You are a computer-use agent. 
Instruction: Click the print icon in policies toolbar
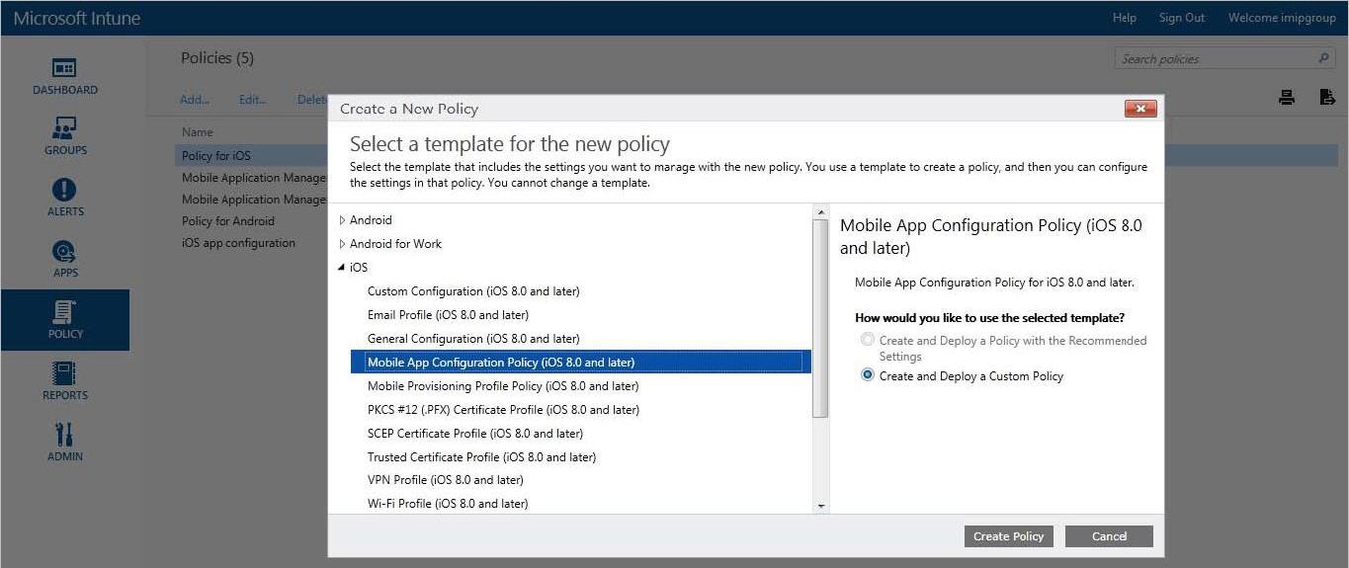(x=1287, y=97)
